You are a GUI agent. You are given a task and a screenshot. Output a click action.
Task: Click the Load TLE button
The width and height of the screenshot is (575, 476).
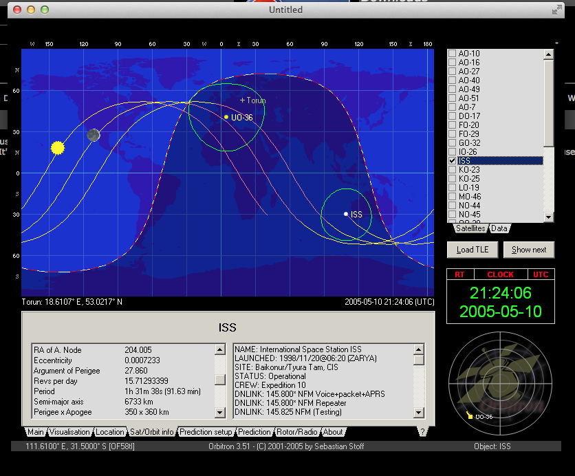tap(473, 249)
